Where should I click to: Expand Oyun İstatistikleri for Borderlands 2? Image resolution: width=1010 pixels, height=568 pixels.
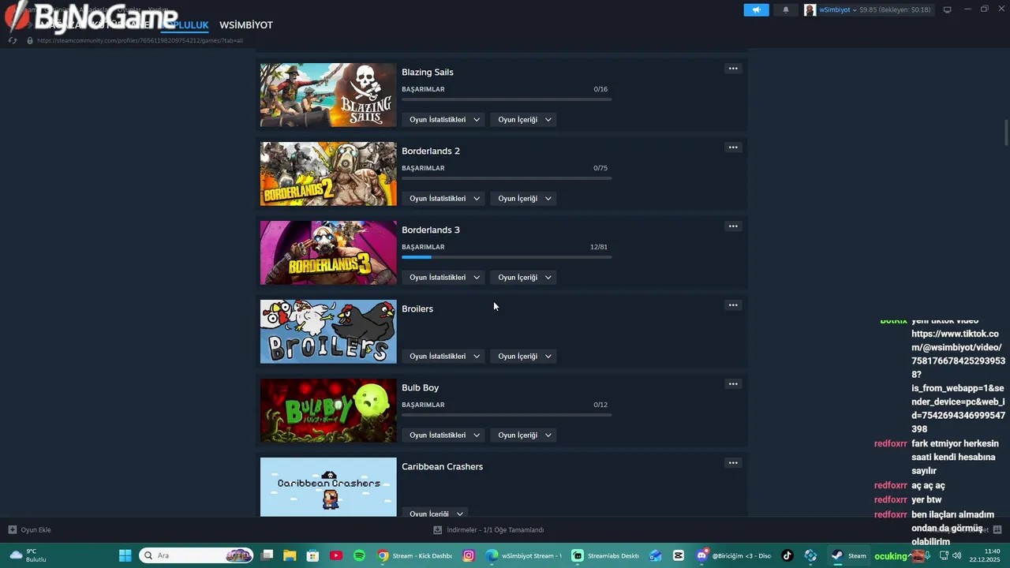tap(444, 199)
